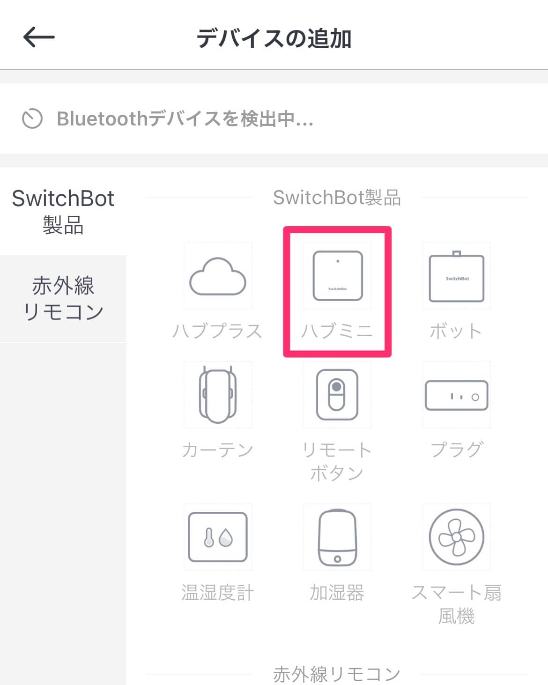Tap the ハブミニ label

pyautogui.click(x=337, y=331)
